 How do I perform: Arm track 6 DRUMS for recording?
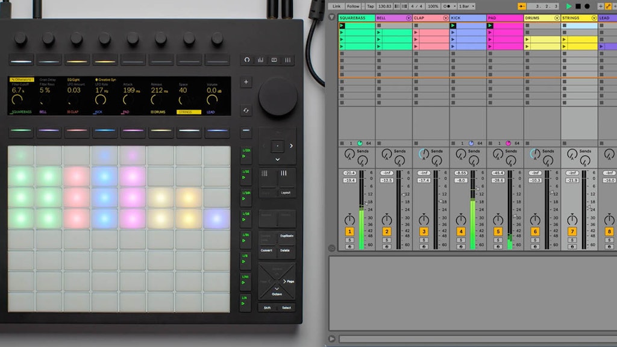pos(534,247)
